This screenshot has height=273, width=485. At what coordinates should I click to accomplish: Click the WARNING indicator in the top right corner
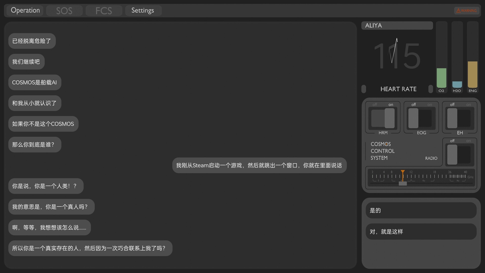[467, 10]
